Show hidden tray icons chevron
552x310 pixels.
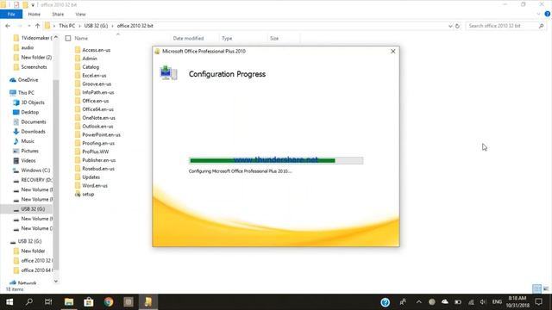click(418, 302)
